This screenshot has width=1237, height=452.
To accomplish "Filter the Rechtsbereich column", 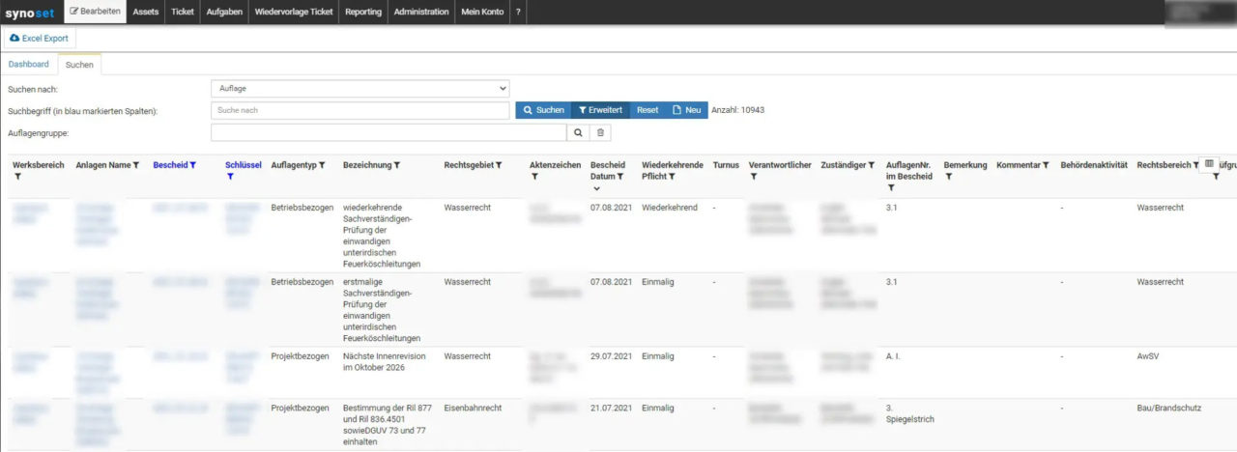I will pyautogui.click(x=1195, y=165).
